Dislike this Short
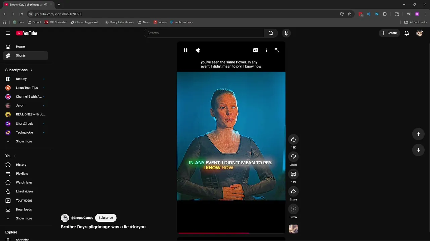This screenshot has height=241, width=430. pos(293,157)
